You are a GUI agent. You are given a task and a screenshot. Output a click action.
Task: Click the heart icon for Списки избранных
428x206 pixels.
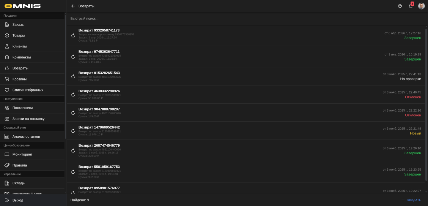7,90
